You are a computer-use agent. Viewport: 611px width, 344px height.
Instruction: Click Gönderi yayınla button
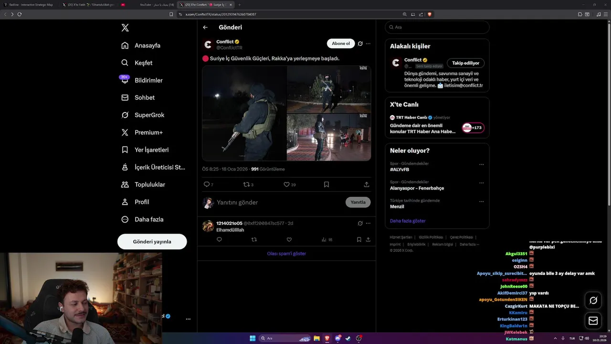click(x=152, y=241)
